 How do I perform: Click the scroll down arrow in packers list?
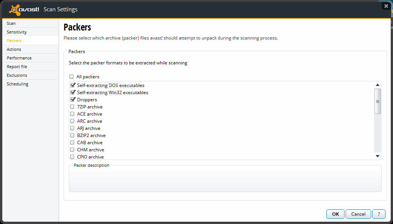point(378,156)
